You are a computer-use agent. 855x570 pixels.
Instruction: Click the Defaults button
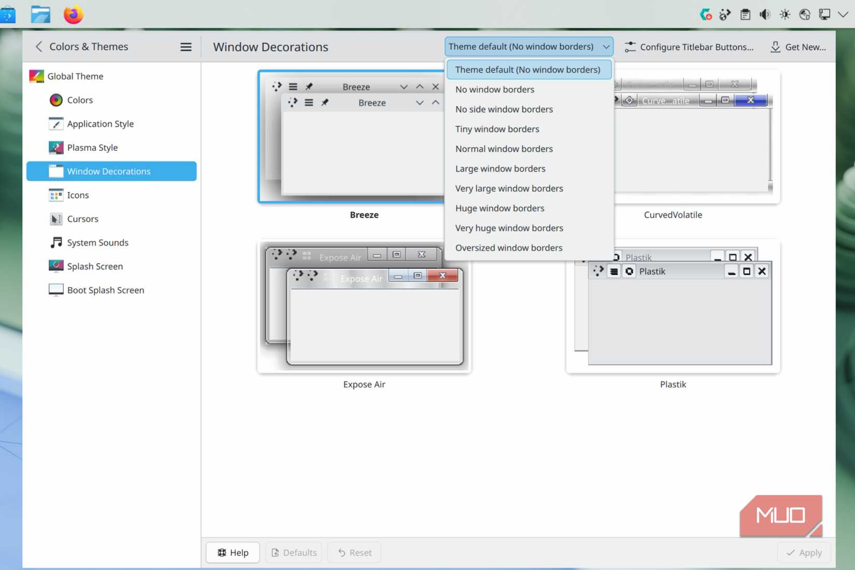pyautogui.click(x=294, y=552)
